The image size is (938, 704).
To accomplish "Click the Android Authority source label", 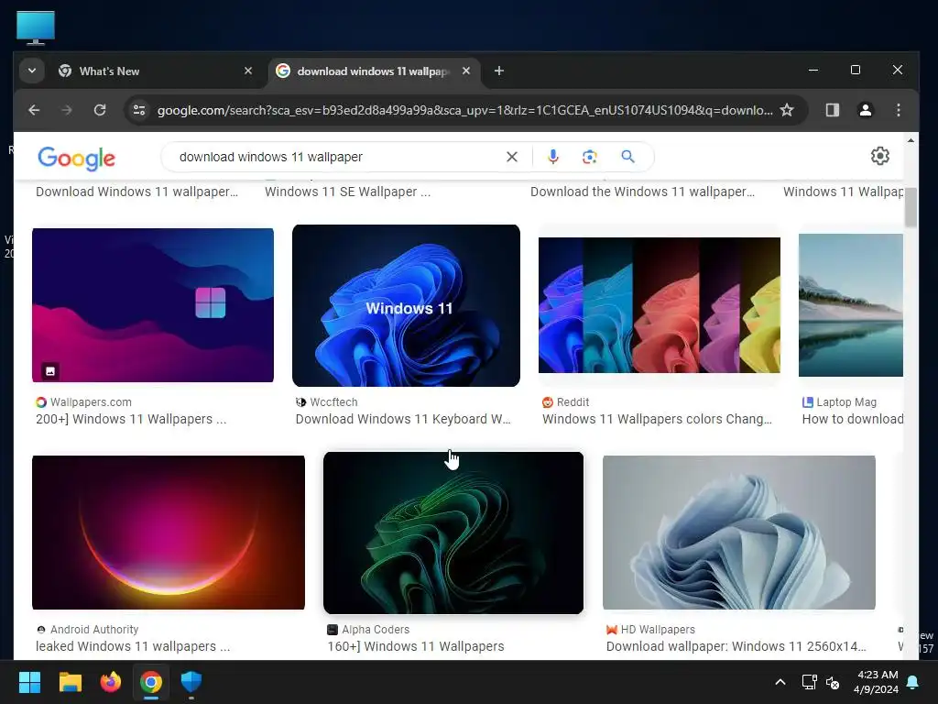I will (x=87, y=630).
